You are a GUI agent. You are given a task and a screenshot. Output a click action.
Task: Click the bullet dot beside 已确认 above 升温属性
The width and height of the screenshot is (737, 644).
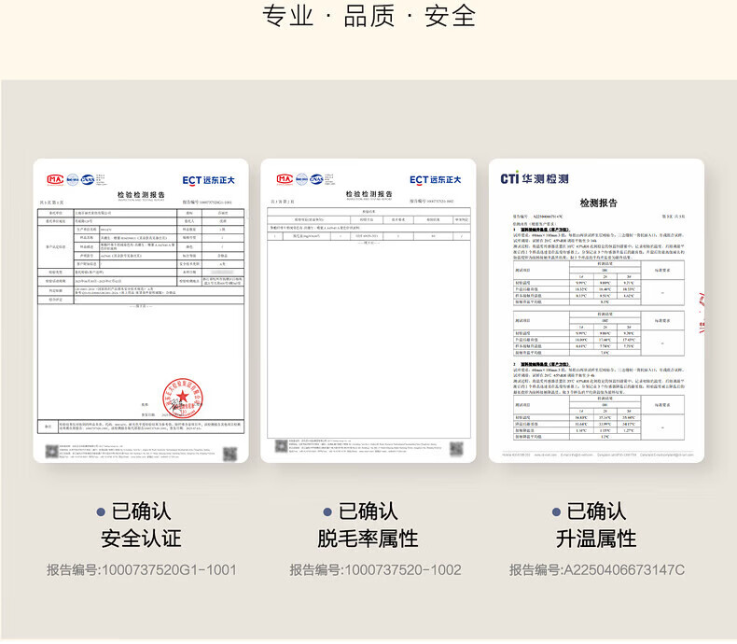pyautogui.click(x=557, y=511)
